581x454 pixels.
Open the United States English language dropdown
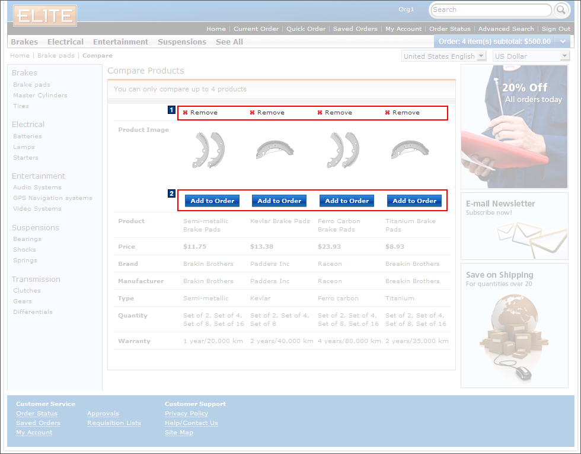(x=482, y=56)
